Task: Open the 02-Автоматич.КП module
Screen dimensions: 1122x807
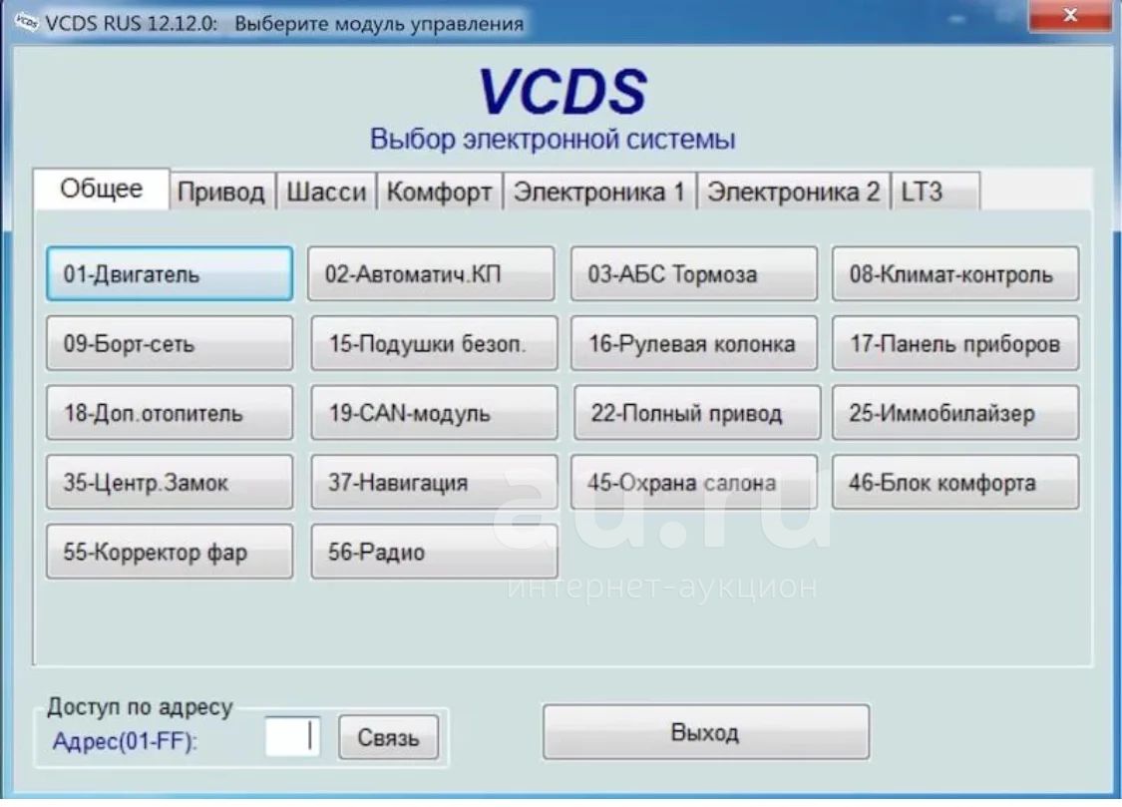Action: [x=431, y=274]
